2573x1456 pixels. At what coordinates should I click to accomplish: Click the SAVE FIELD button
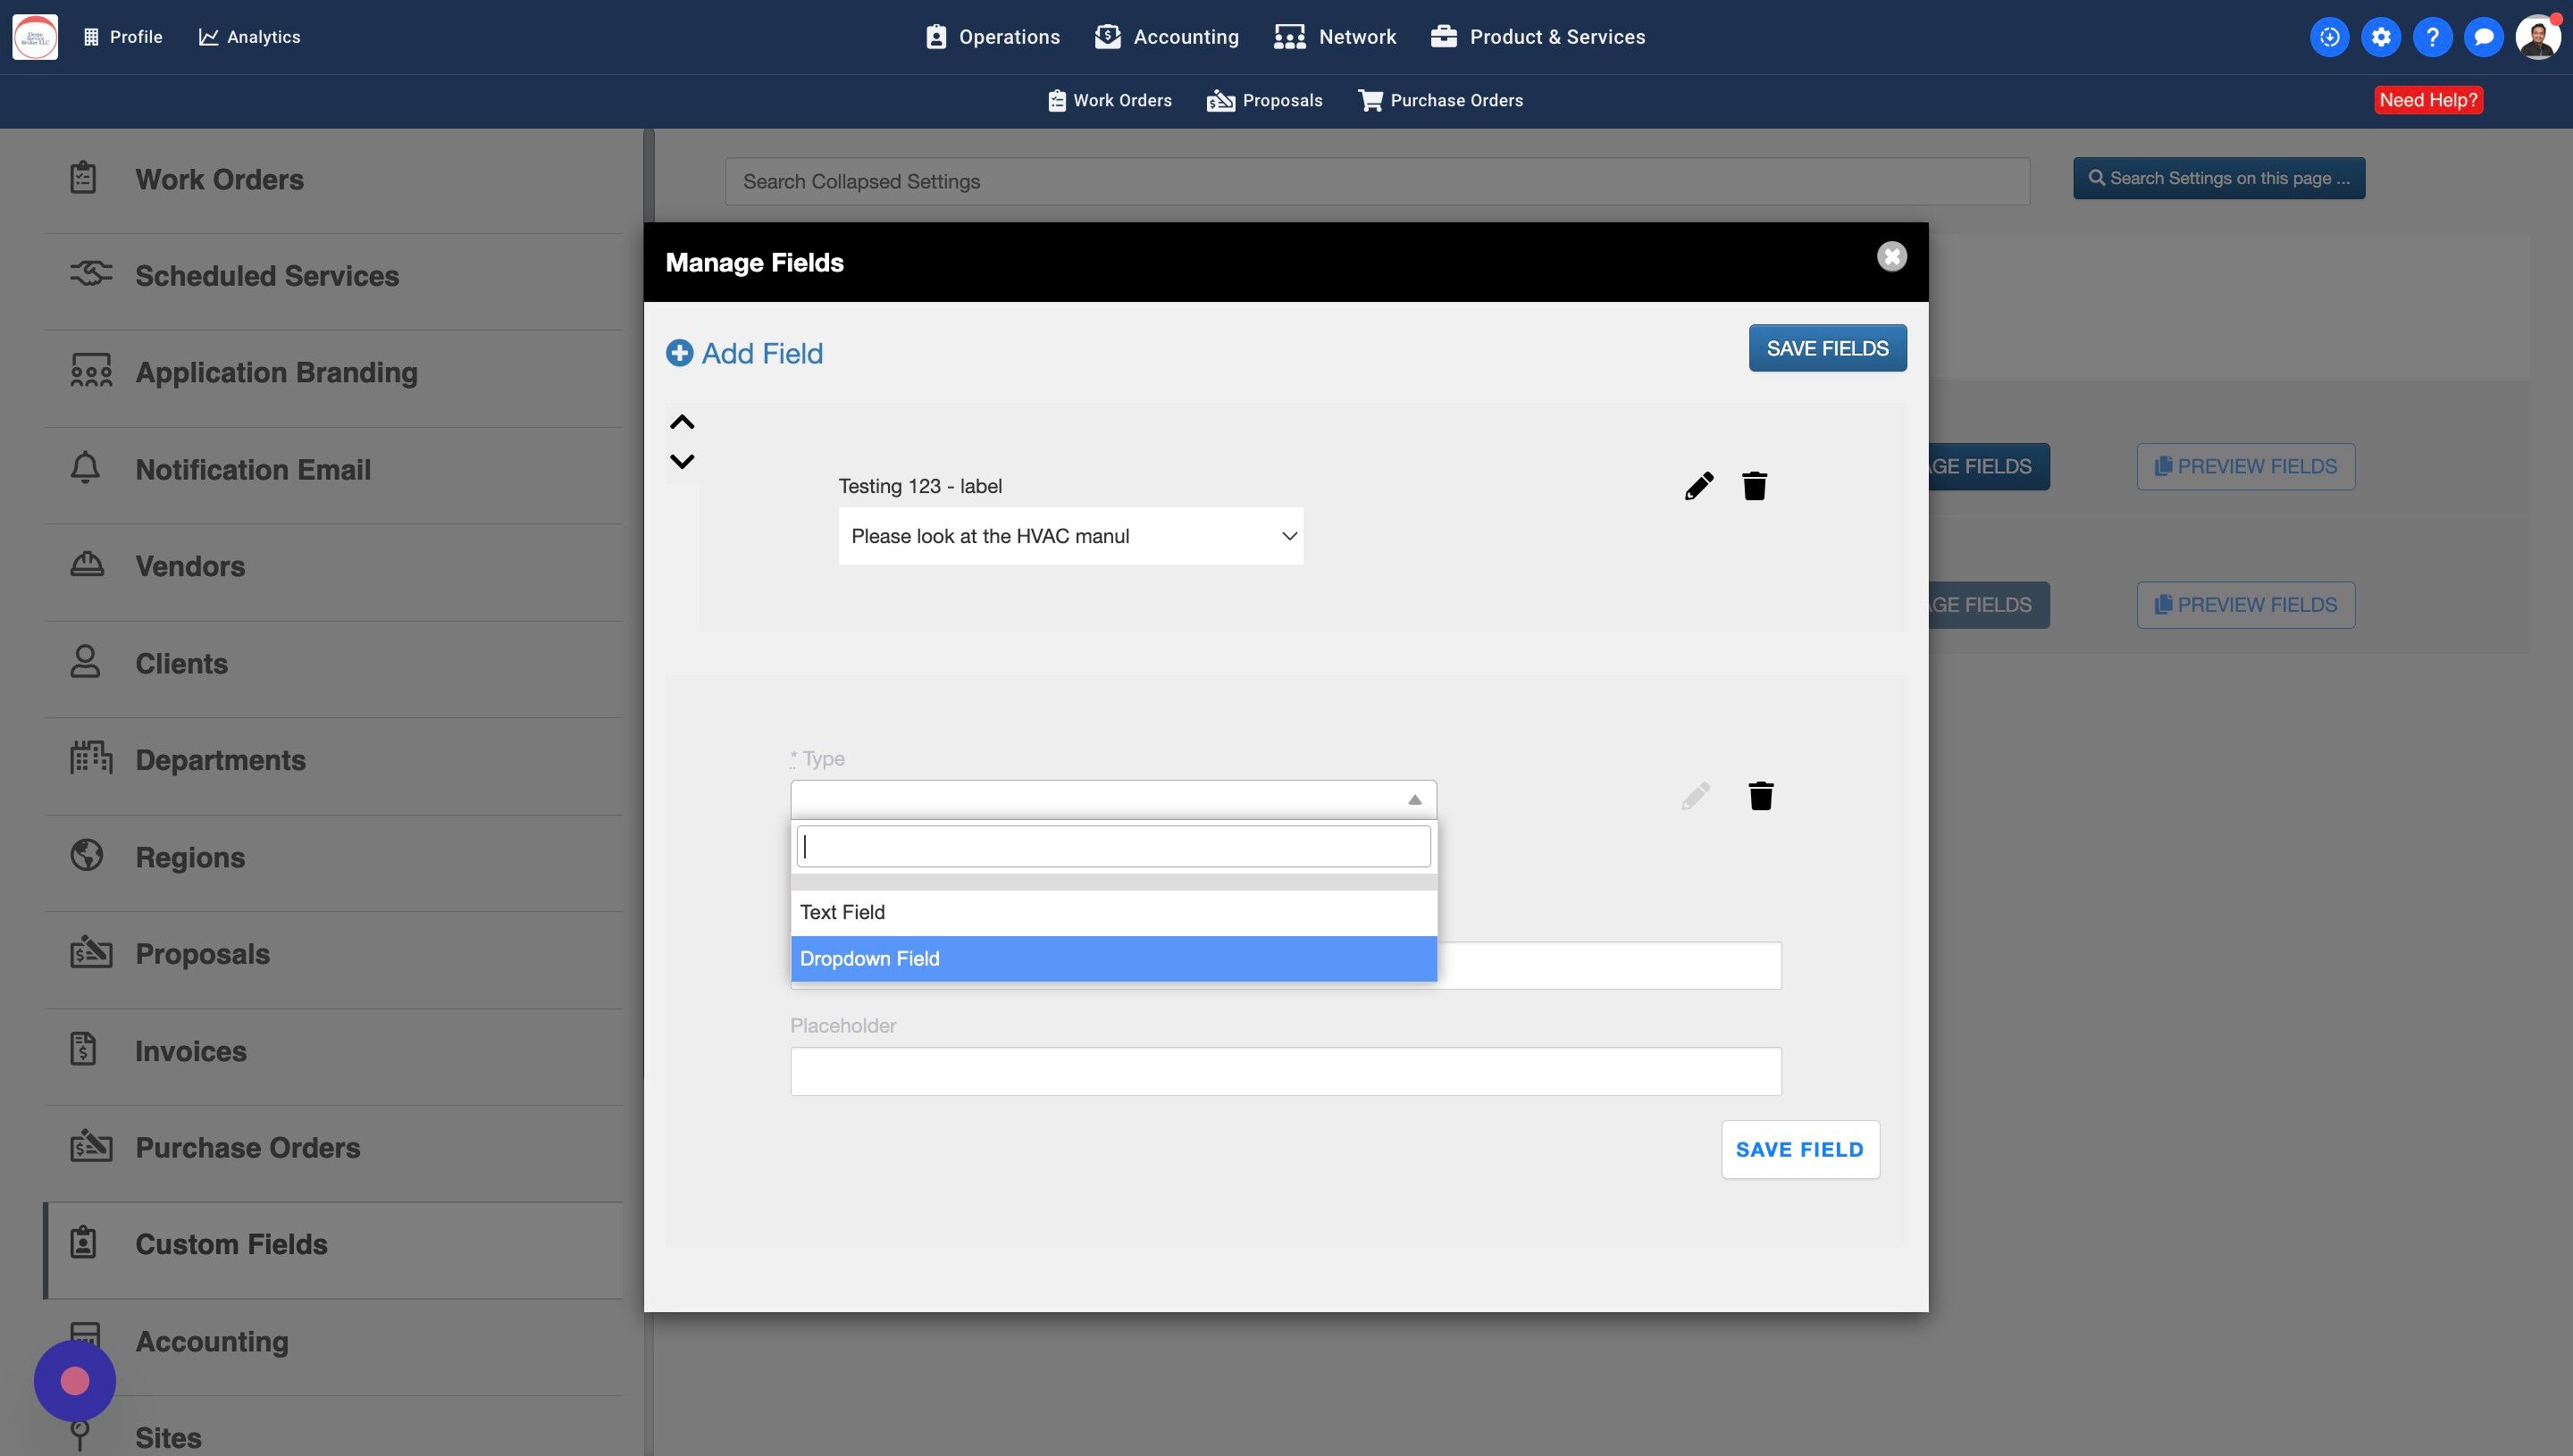coord(1799,1149)
